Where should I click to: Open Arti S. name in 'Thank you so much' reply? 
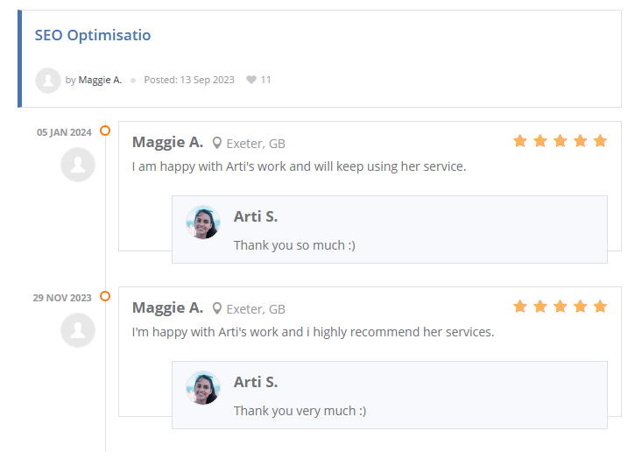(256, 216)
